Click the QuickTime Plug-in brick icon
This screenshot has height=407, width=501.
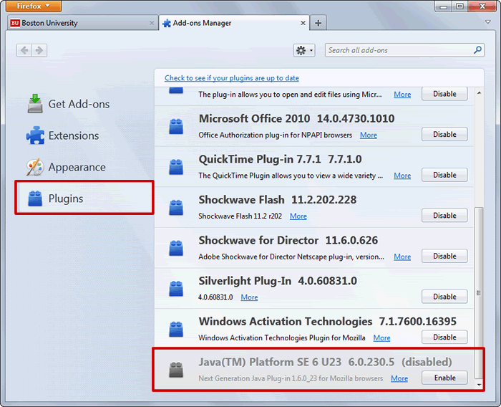(x=176, y=167)
